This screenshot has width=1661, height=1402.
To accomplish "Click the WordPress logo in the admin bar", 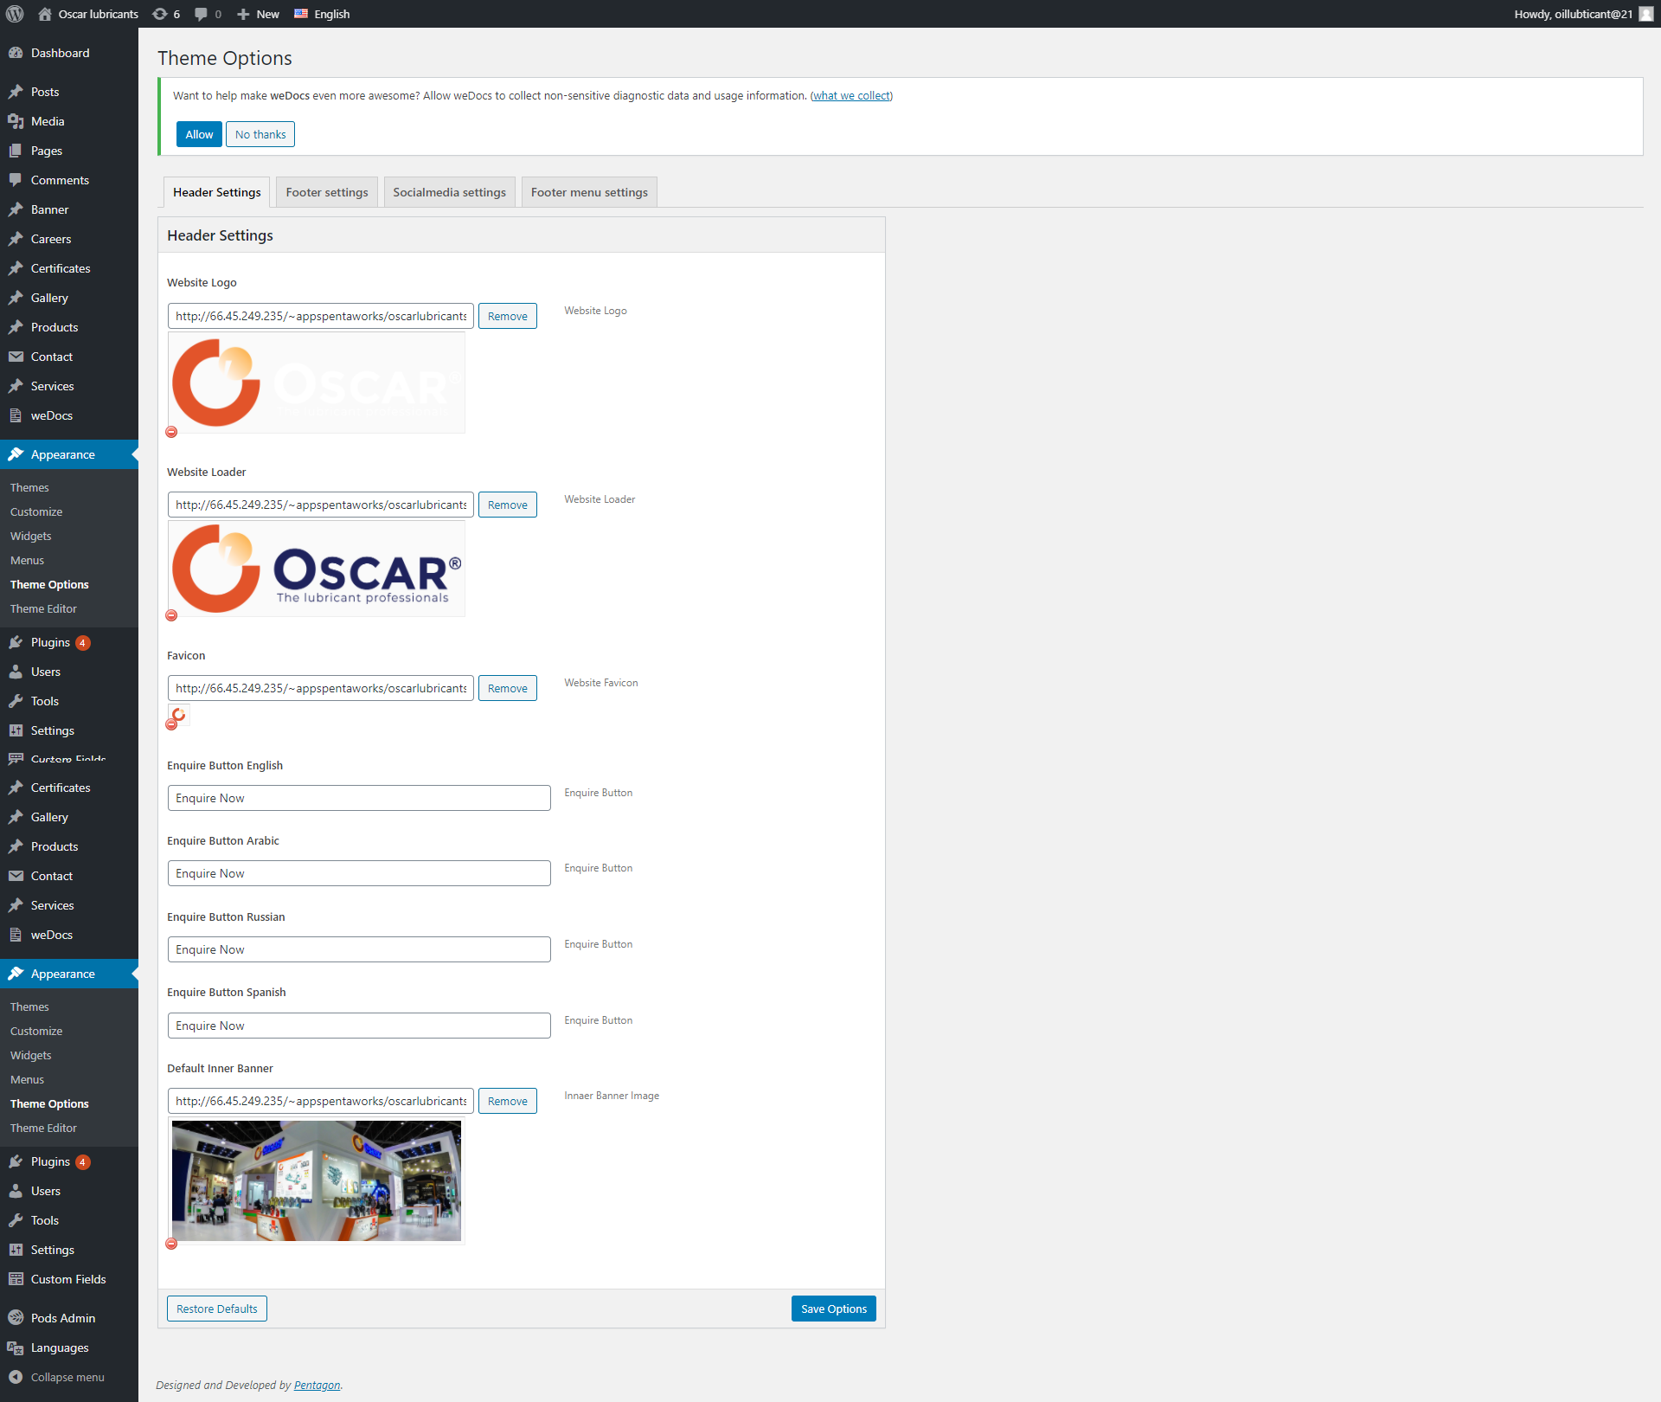I will pos(15,14).
